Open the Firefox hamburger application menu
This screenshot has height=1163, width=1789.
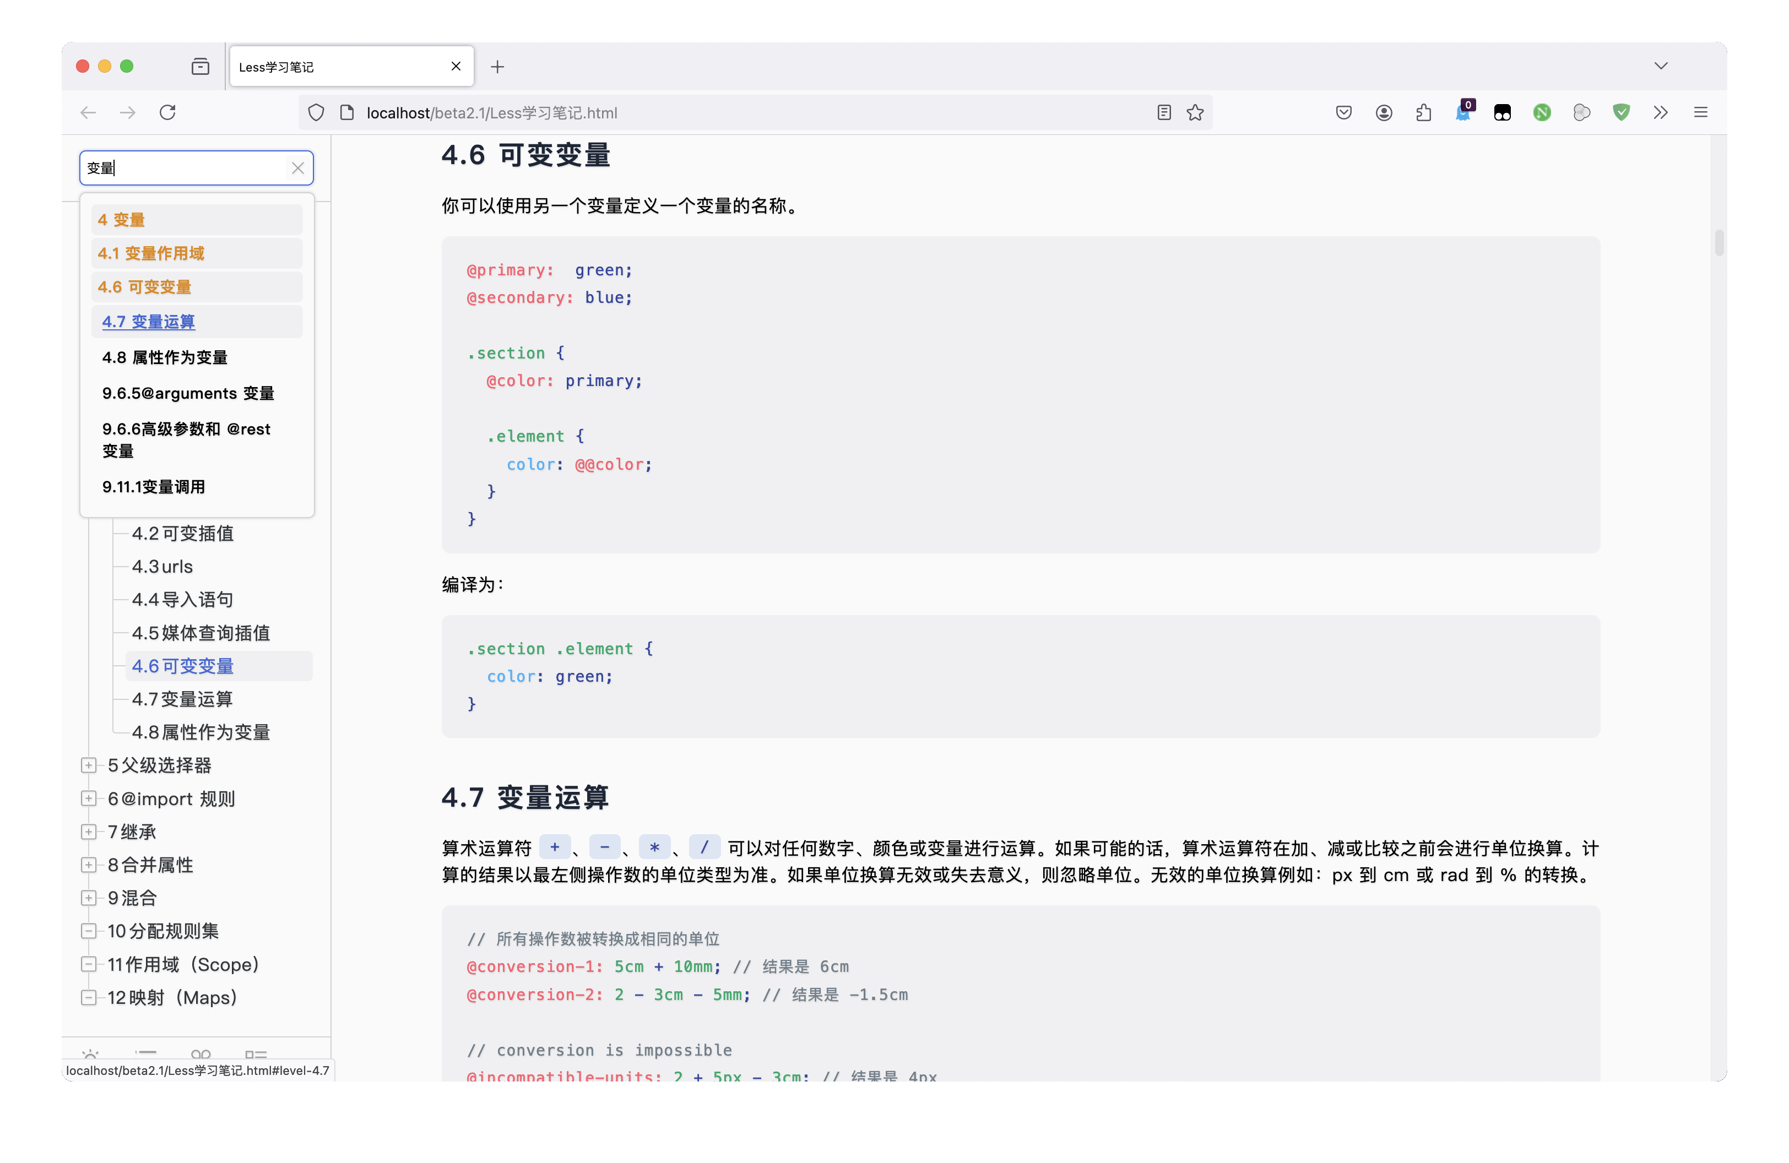pos(1700,113)
